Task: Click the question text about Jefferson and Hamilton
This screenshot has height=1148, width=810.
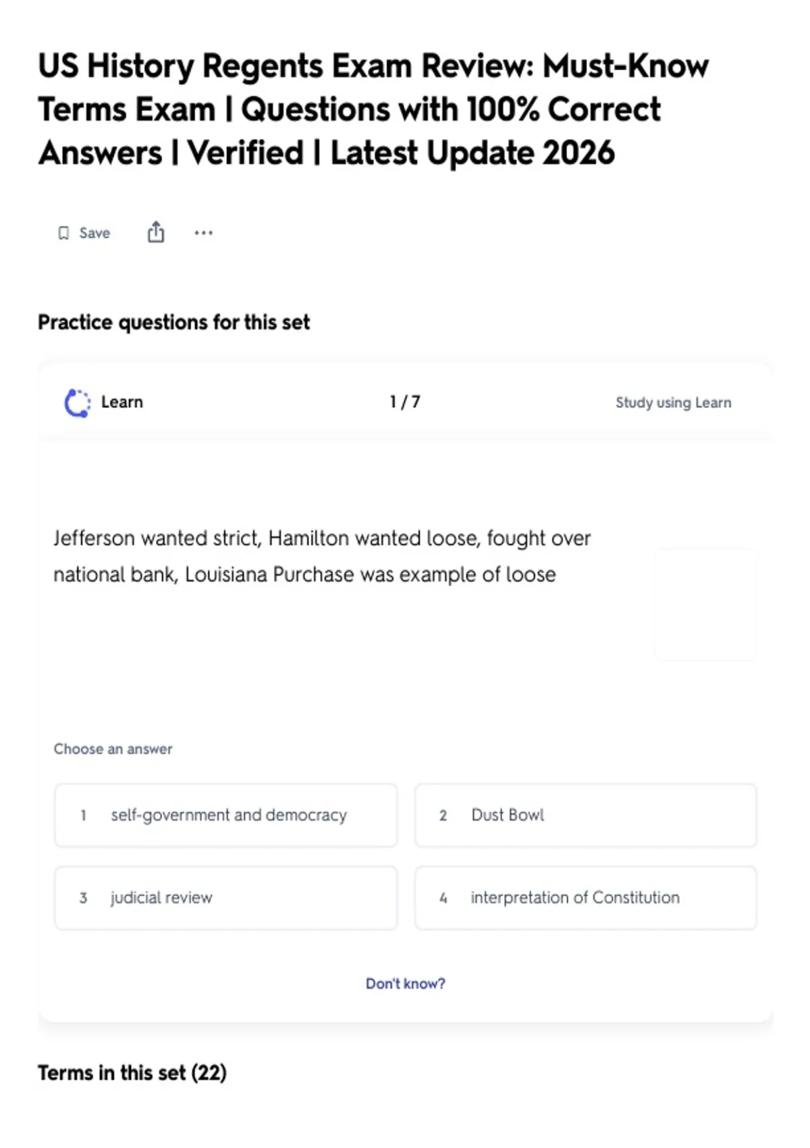Action: 322,556
